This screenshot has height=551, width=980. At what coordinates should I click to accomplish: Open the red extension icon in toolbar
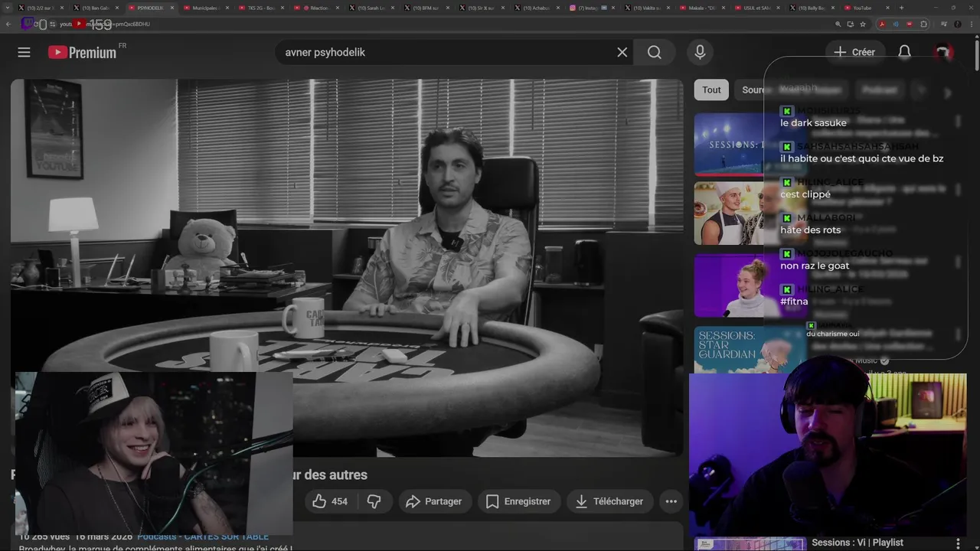click(910, 24)
